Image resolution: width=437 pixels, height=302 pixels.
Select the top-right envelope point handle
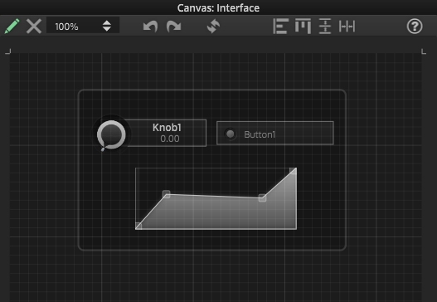[293, 171]
